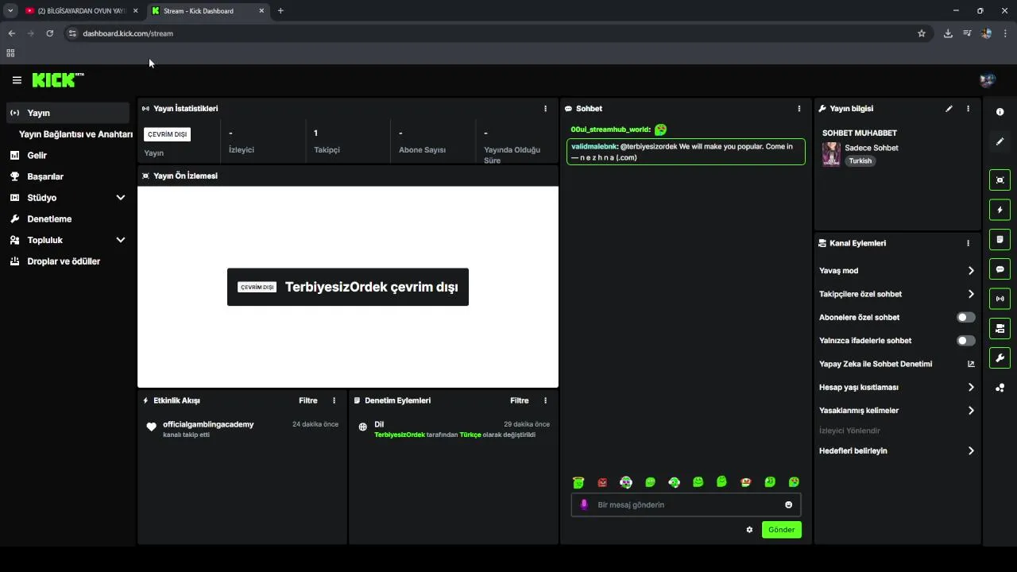The height and width of the screenshot is (572, 1017).
Task: Open Yayın İstatistikleri three-dot options menu
Action: pyautogui.click(x=545, y=109)
